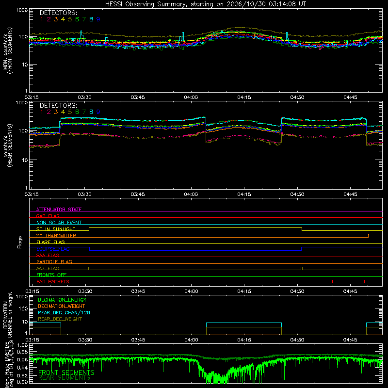Click the AAZ_FLAG label
Screen dimensions: 388x388
[x=48, y=268]
